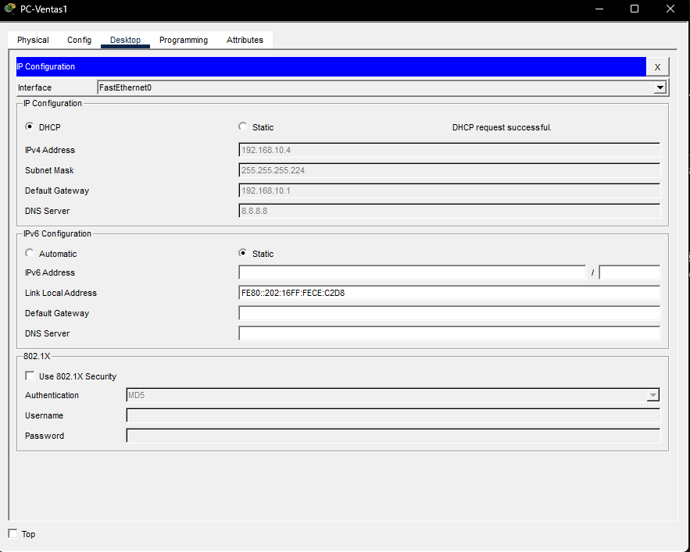Open the Desktop tab
This screenshot has width=690, height=552.
[x=125, y=40]
